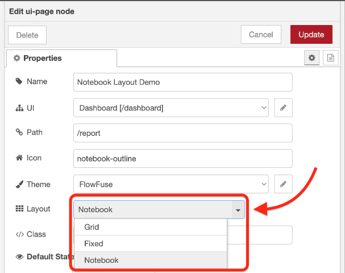Choose Fixed from the Layout list

click(151, 243)
